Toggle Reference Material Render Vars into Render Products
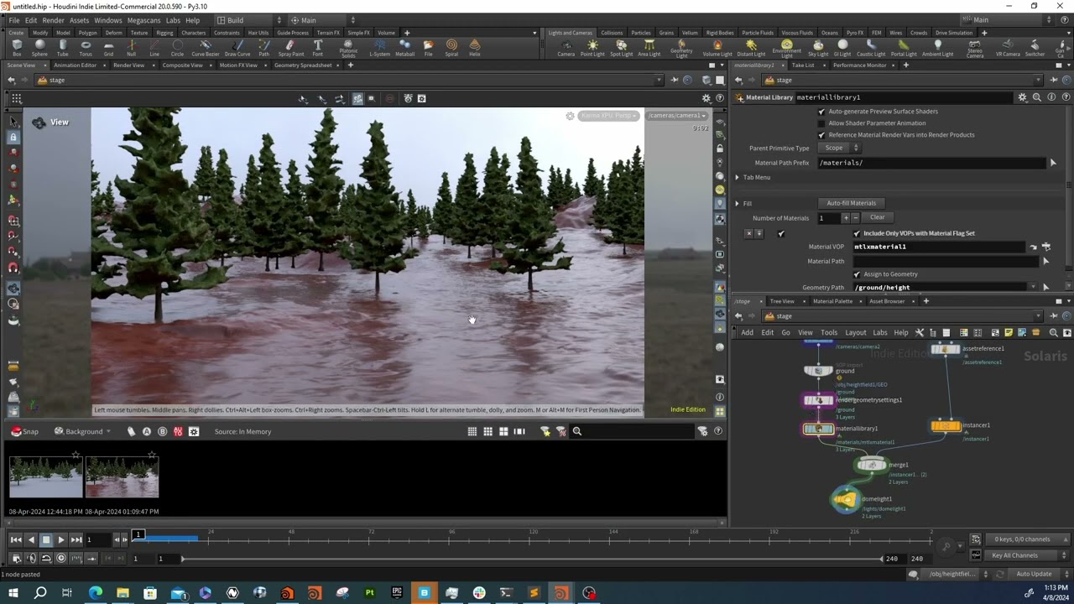1074x604 pixels. coord(821,135)
